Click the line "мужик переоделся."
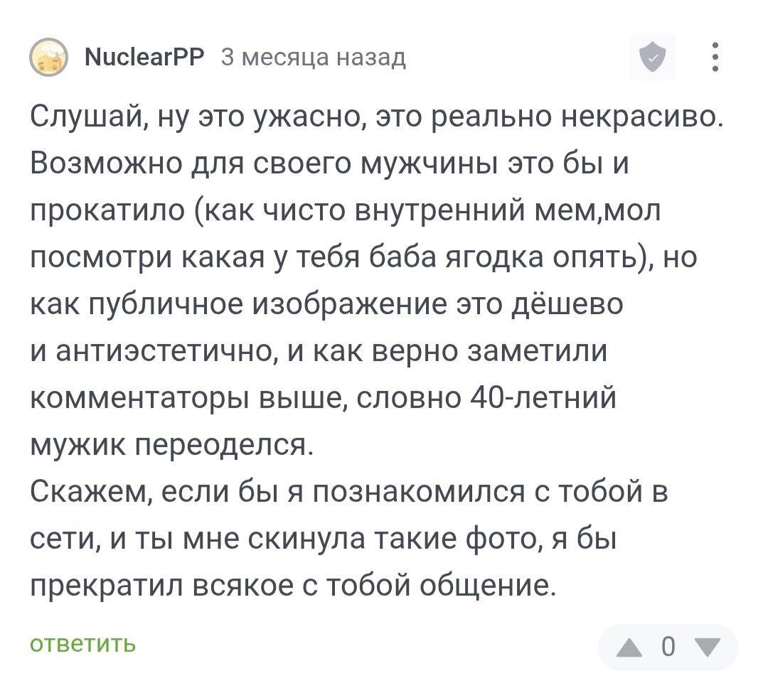768x678 pixels. tap(172, 445)
